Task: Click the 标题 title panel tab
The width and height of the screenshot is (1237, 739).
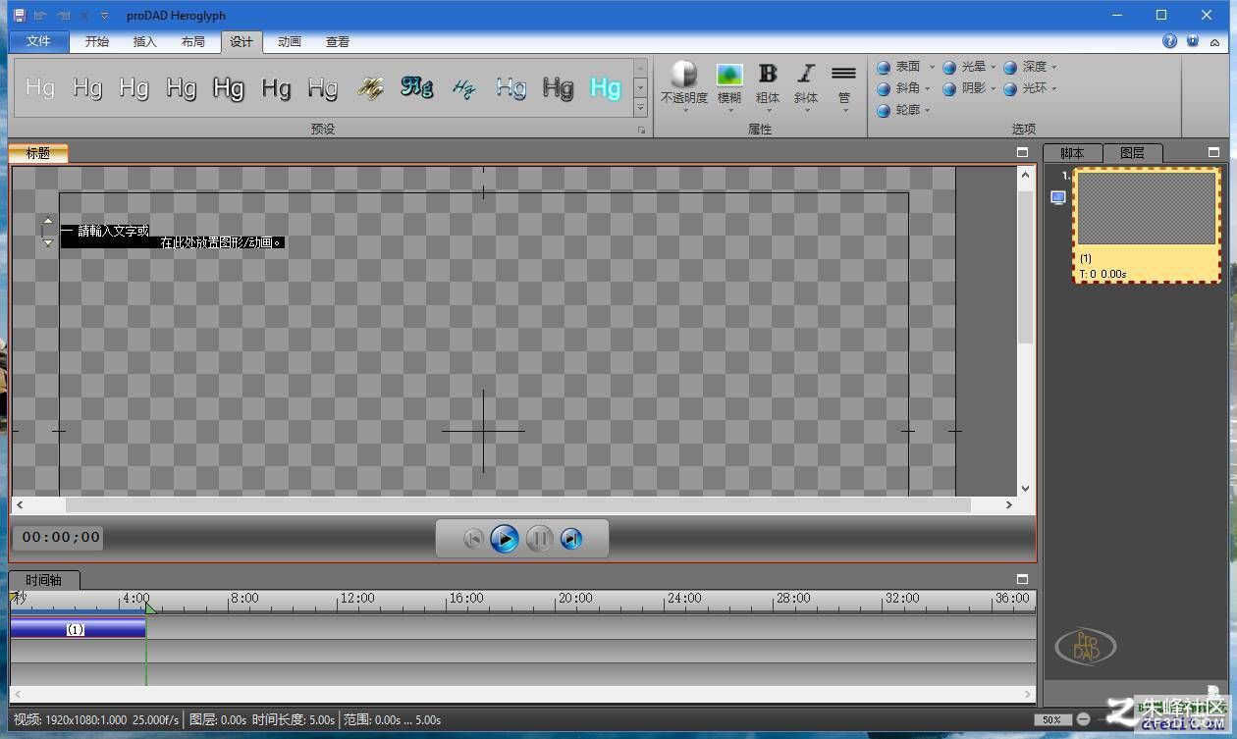Action: coord(38,153)
